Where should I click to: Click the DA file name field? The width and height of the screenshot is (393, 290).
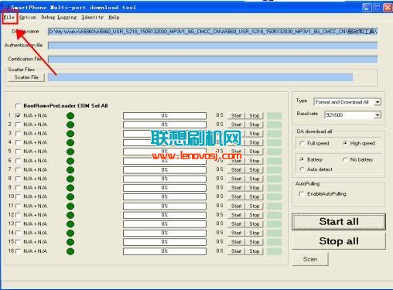pos(213,32)
